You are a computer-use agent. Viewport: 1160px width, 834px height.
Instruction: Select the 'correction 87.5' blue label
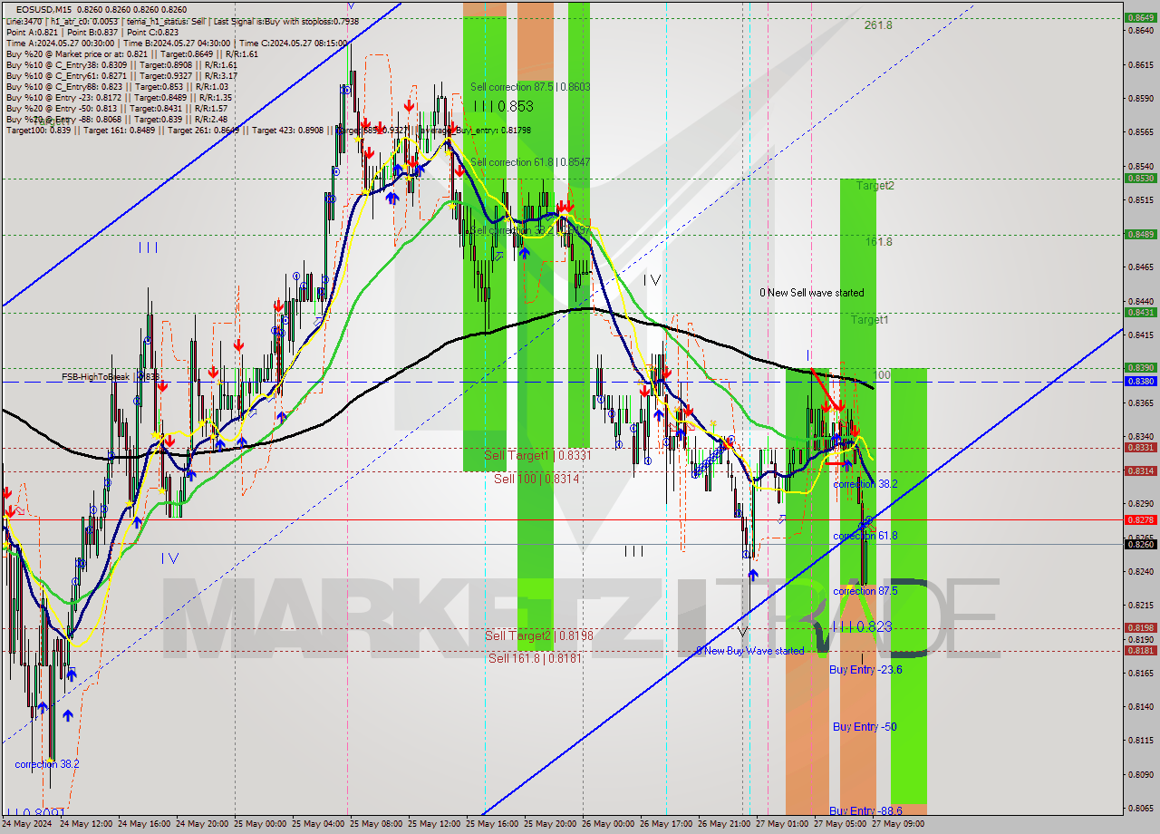tap(865, 591)
